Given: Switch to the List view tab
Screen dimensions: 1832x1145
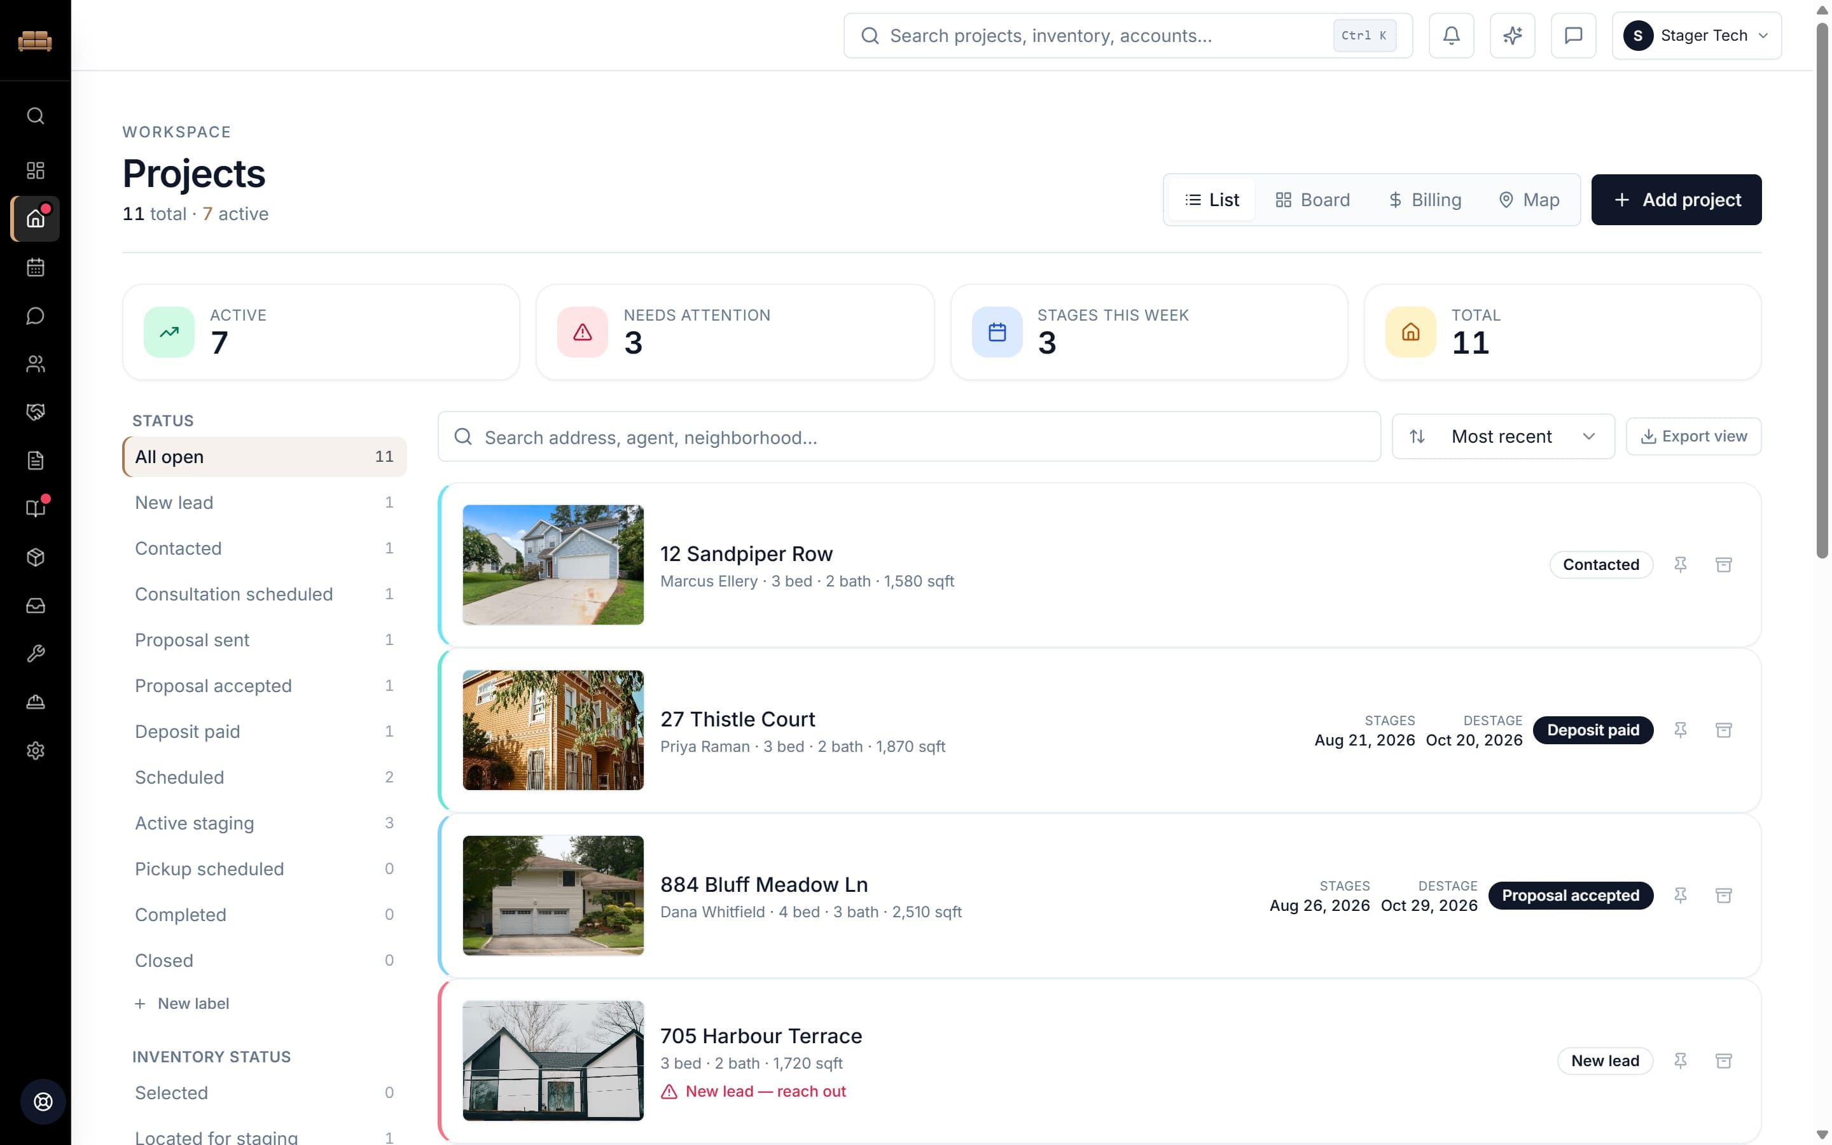Looking at the screenshot, I should click(1211, 200).
